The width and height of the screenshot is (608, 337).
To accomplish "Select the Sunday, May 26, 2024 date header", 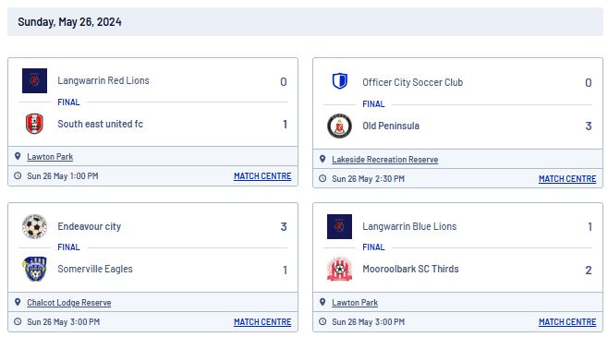I will [x=70, y=21].
